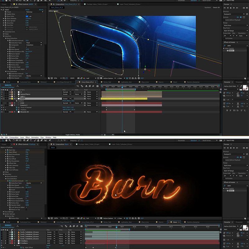Open Composite dropdown showing Distortion
The image size is (249, 249).
pyautogui.click(x=34, y=45)
